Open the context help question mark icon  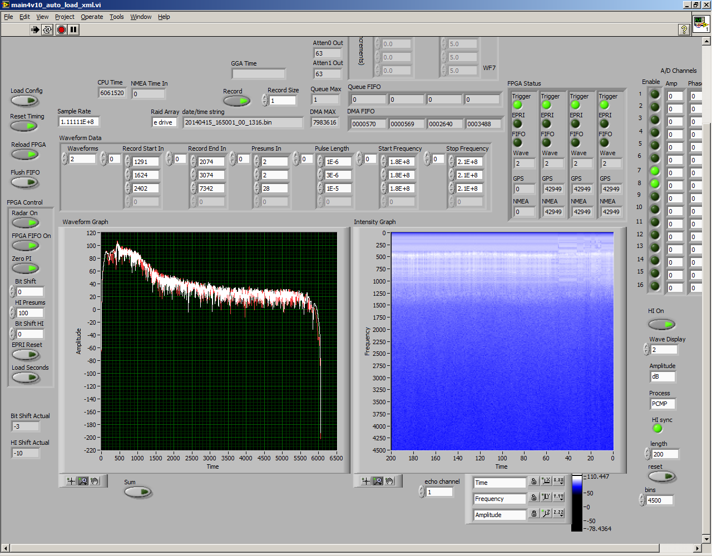[x=684, y=30]
